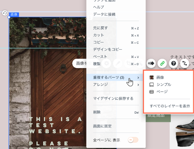Click the green link icon
Image resolution: width=194 pixels, height=149 pixels.
(x=162, y=64)
